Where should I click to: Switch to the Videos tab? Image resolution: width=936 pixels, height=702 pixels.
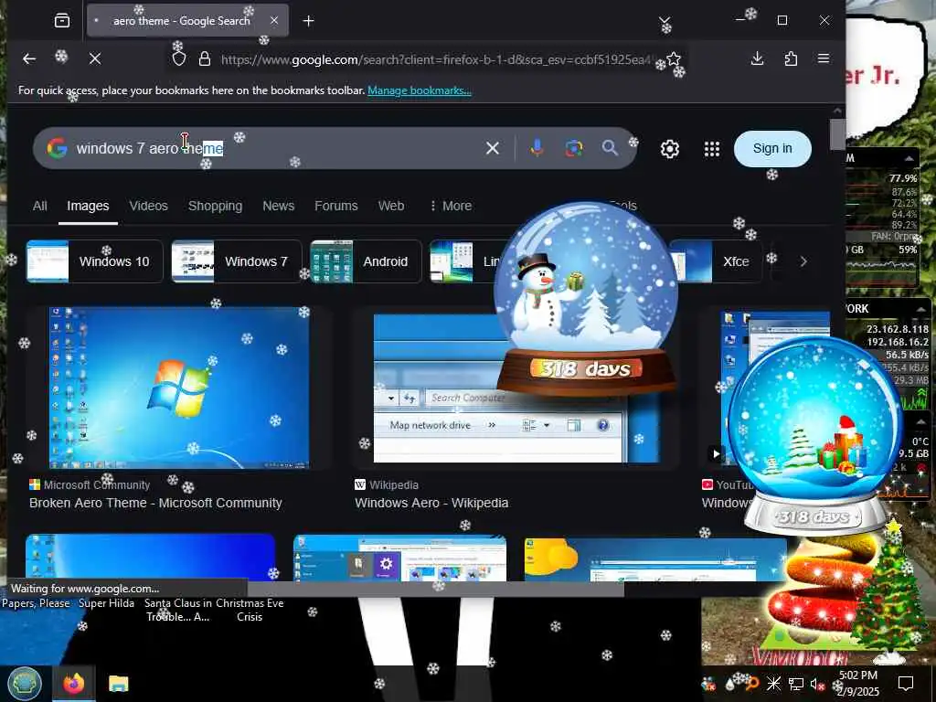pyautogui.click(x=149, y=206)
